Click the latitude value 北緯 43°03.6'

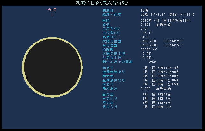click(x=152, y=15)
